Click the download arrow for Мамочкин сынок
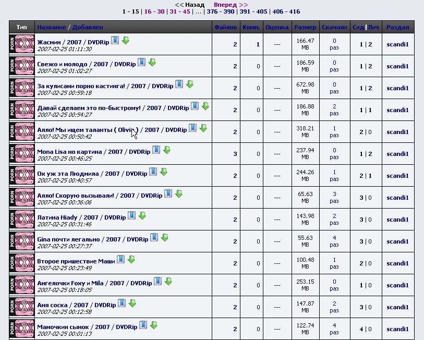Screen dimensions: 424x340 click(x=154, y=325)
